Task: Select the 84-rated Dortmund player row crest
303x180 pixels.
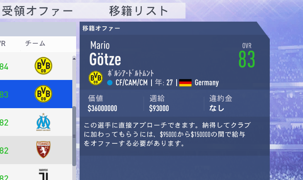Action: (43, 66)
